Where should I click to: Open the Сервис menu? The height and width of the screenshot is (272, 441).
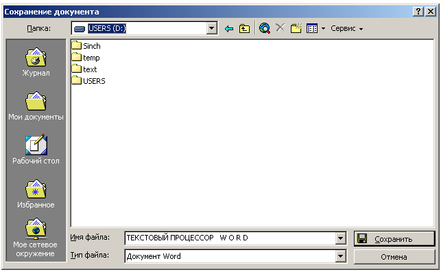[x=346, y=28]
